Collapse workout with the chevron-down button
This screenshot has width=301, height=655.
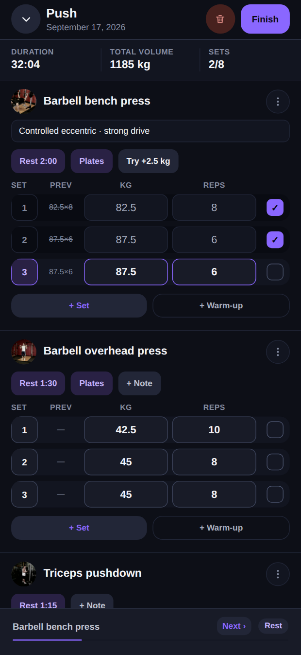26,19
